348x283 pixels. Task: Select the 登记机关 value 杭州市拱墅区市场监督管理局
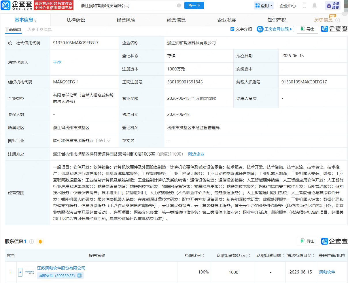point(193,128)
